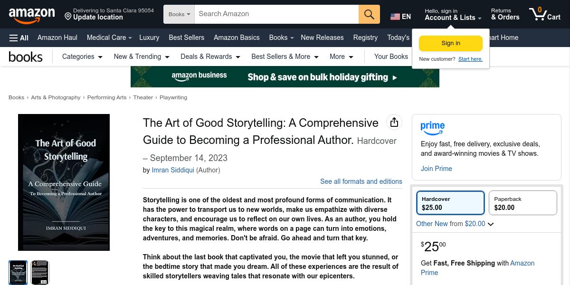570x285 pixels.
Task: Open Imran Siddiqui author link
Action: click(173, 170)
